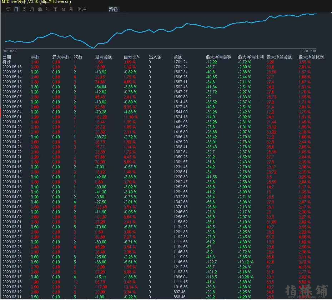Click profit value -13.92

[101, 72]
